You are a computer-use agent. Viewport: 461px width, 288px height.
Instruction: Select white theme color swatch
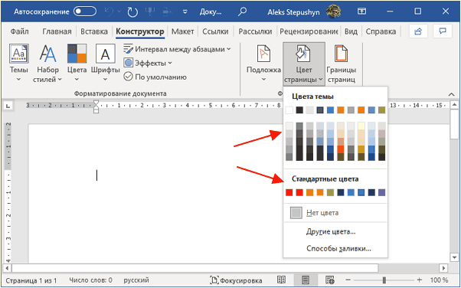coord(289,110)
